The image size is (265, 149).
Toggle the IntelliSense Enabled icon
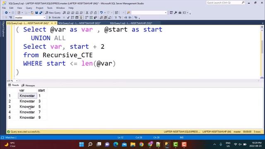point(81,17)
